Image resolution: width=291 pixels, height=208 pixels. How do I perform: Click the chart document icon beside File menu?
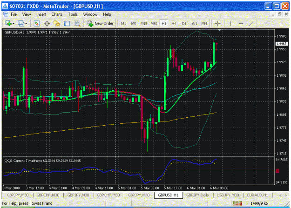coord(6,14)
